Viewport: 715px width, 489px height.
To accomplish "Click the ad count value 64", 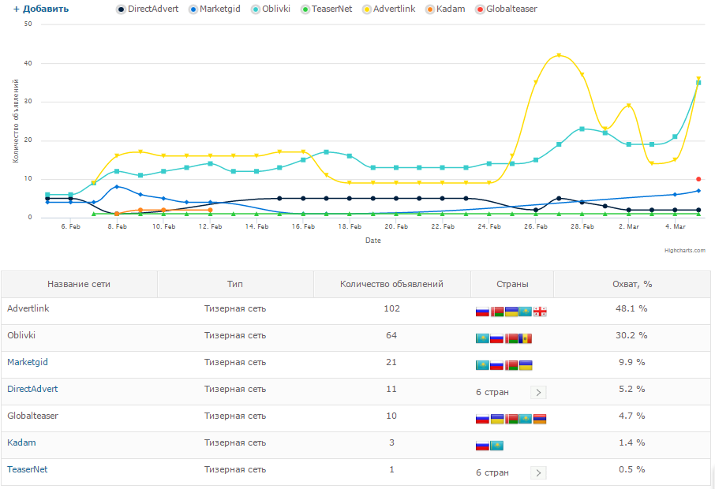I will 391,335.
